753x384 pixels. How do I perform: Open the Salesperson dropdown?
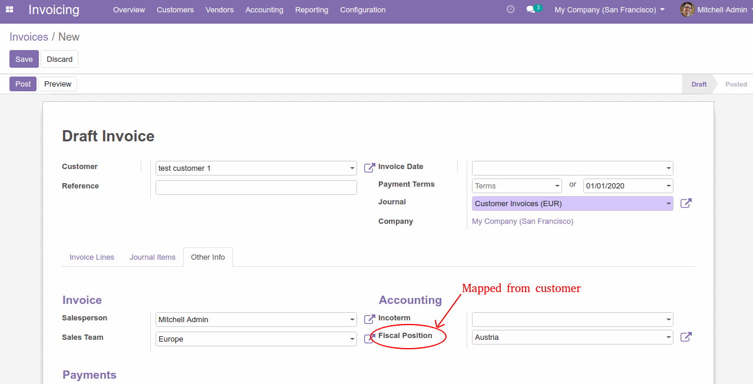tap(256, 320)
